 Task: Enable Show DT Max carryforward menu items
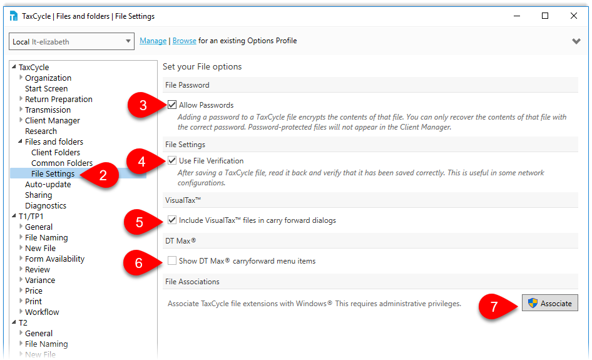[172, 260]
